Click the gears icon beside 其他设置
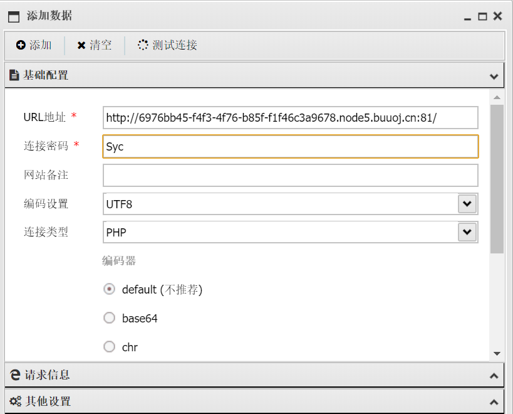This screenshot has height=414, width=513. [x=16, y=401]
